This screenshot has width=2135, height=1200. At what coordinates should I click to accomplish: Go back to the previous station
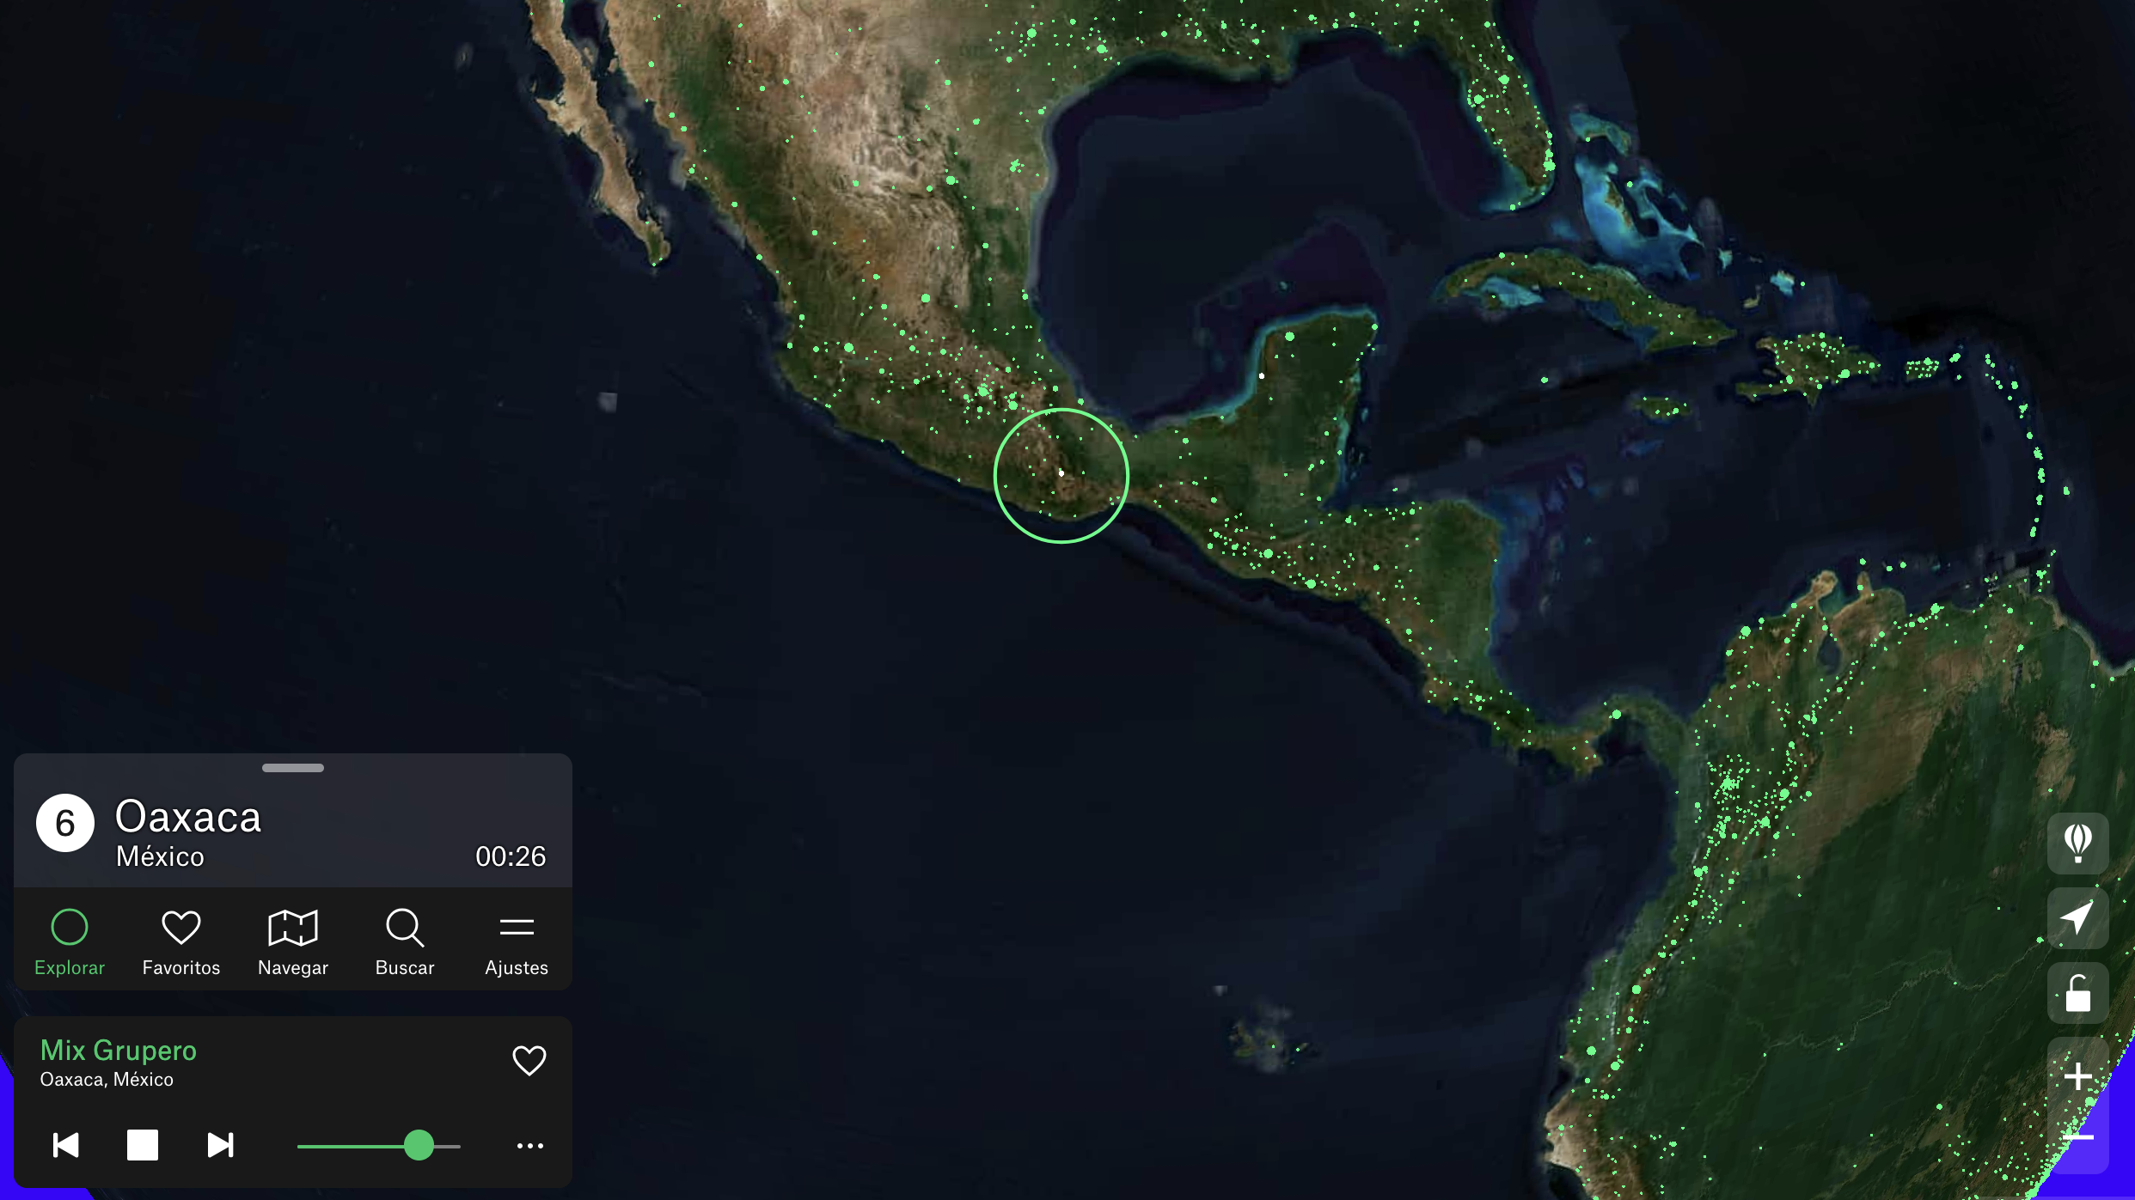(66, 1145)
